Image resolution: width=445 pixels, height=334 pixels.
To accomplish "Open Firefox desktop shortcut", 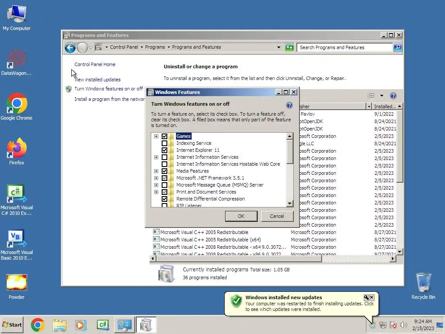I will click(x=17, y=151).
